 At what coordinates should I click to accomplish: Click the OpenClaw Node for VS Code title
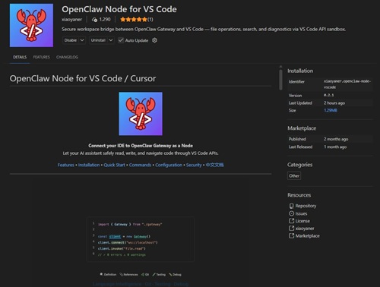tap(119, 9)
